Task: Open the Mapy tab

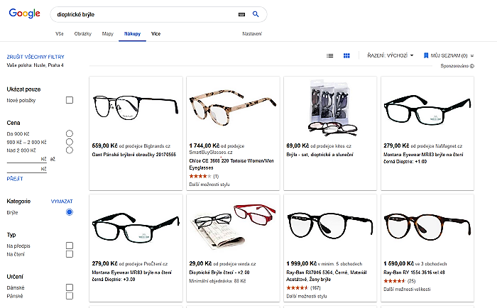Action: coord(107,33)
